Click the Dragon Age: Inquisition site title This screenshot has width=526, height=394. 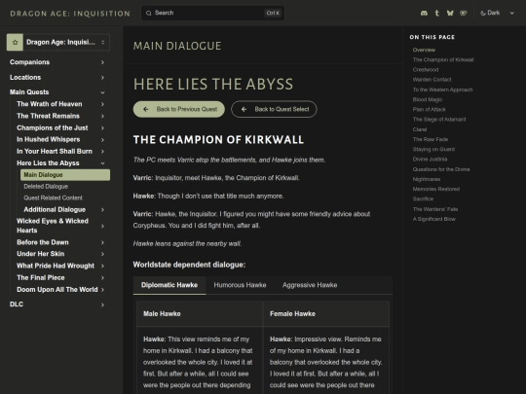pos(70,14)
